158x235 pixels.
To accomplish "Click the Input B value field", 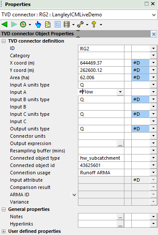I will [x=101, y=107].
